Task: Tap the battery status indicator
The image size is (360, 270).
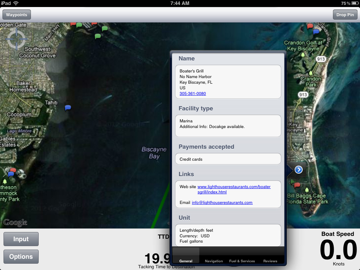Action: coord(355,3)
